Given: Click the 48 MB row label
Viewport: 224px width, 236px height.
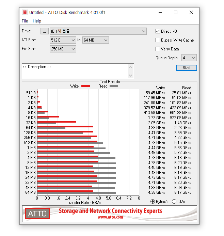Looking at the screenshot, I should [30, 188].
